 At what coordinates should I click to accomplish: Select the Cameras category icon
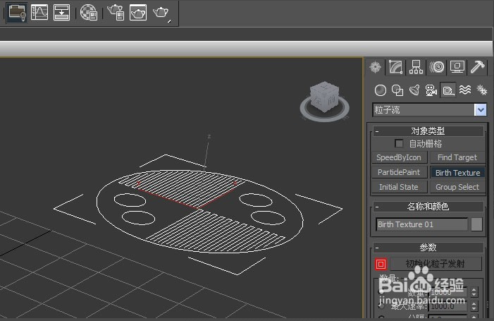431,90
